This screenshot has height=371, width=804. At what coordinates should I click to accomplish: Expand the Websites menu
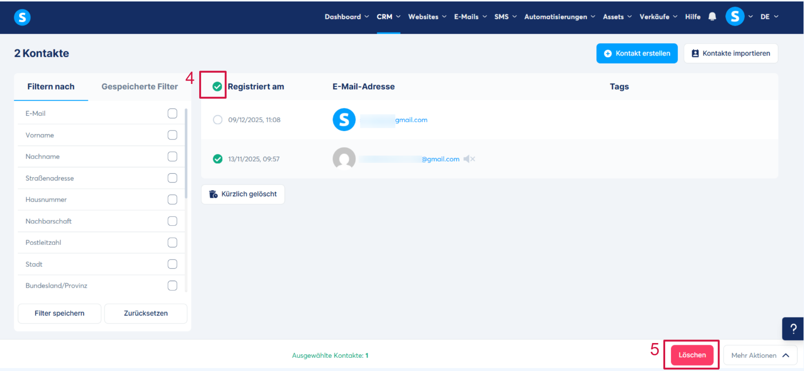click(427, 17)
